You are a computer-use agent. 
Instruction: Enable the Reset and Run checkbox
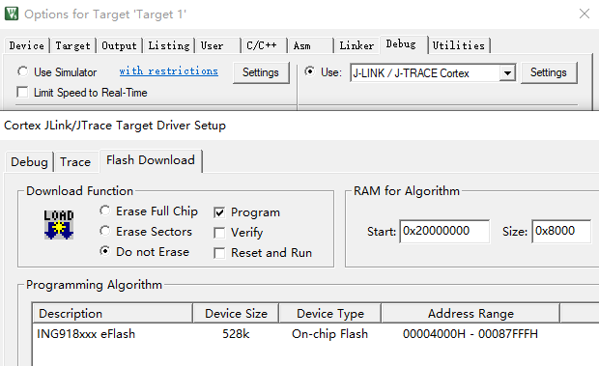click(219, 253)
